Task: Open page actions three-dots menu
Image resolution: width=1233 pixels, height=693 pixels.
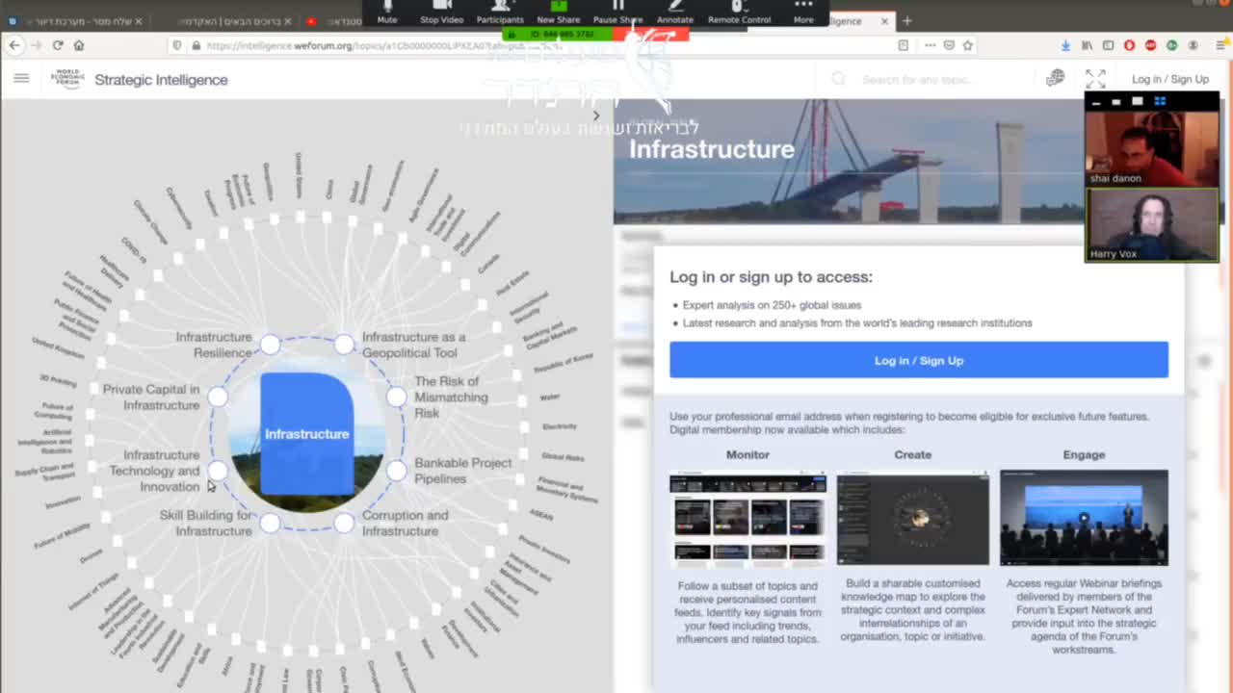Action: [x=930, y=45]
